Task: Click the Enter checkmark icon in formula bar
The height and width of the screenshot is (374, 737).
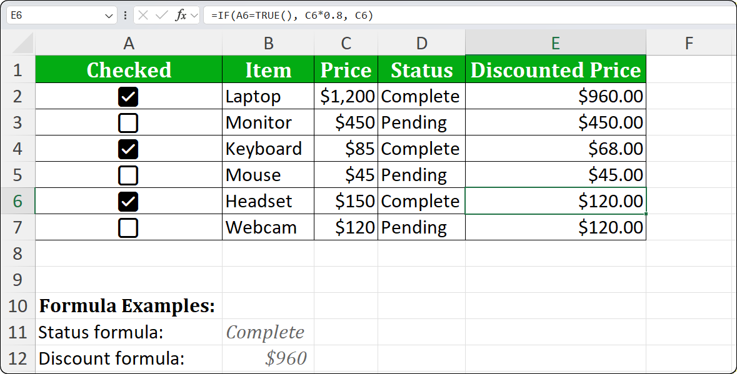Action: pyautogui.click(x=161, y=15)
